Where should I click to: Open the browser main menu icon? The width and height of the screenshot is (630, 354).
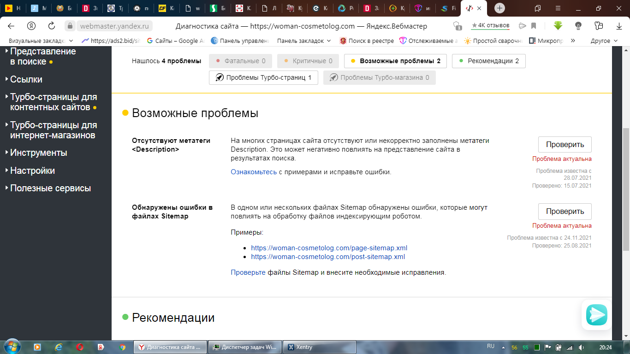click(x=559, y=8)
